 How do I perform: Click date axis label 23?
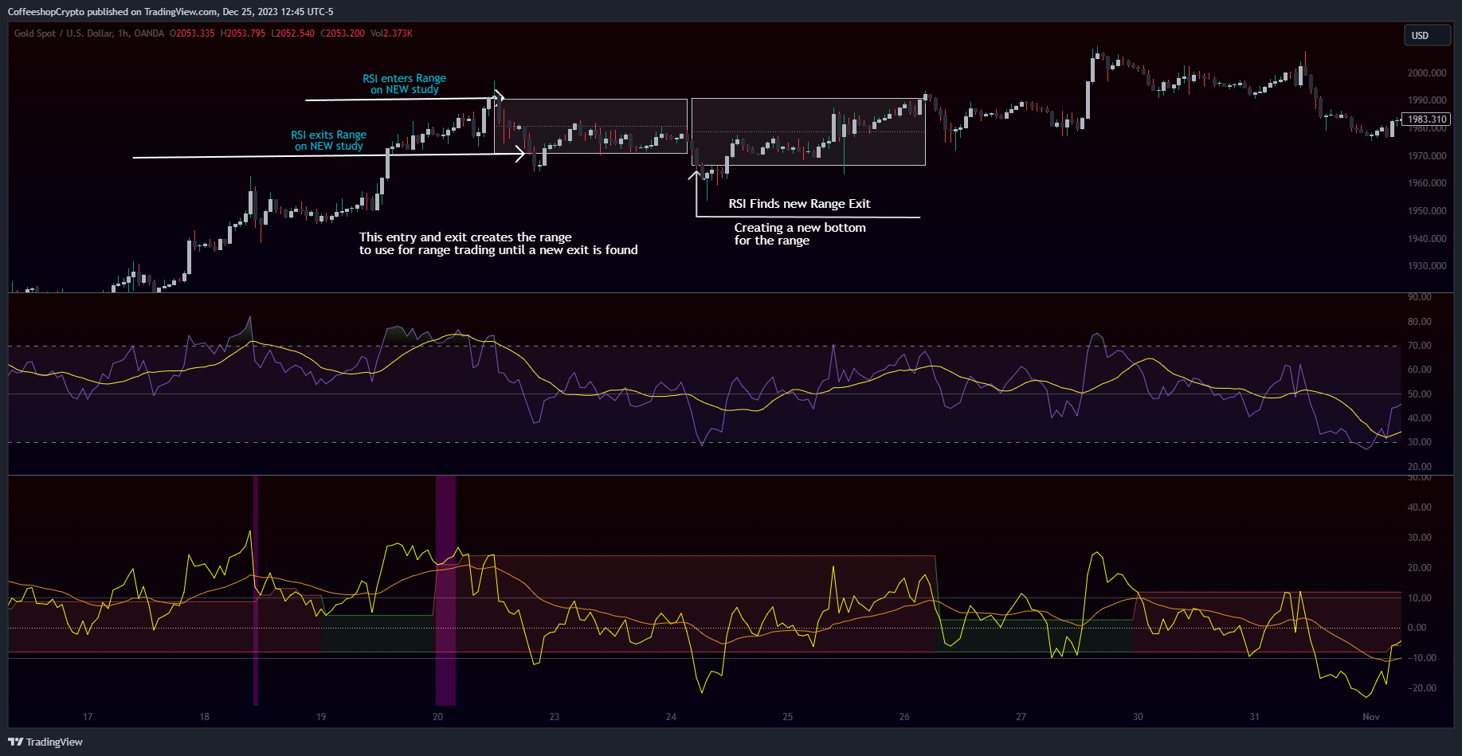pyautogui.click(x=555, y=717)
